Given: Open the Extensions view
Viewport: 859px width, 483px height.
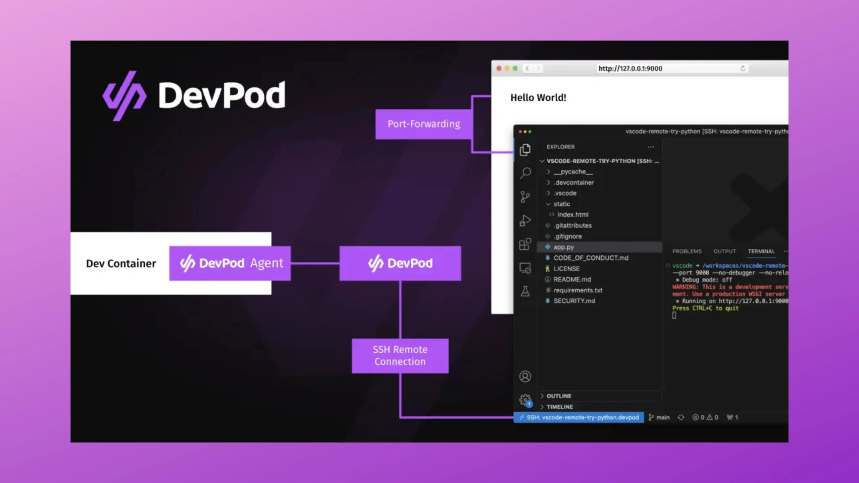Looking at the screenshot, I should tap(525, 244).
